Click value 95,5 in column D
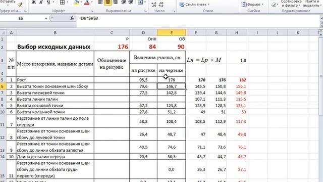Image resolution: width=323 pixels, height=182 pixels. pos(143,80)
